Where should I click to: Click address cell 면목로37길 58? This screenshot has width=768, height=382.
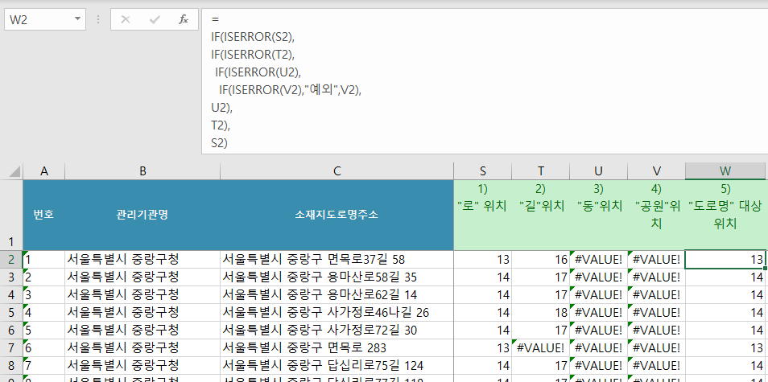pyautogui.click(x=337, y=259)
